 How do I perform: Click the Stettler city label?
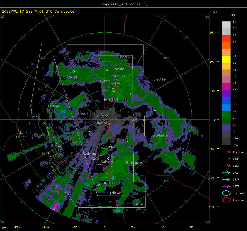point(160,79)
